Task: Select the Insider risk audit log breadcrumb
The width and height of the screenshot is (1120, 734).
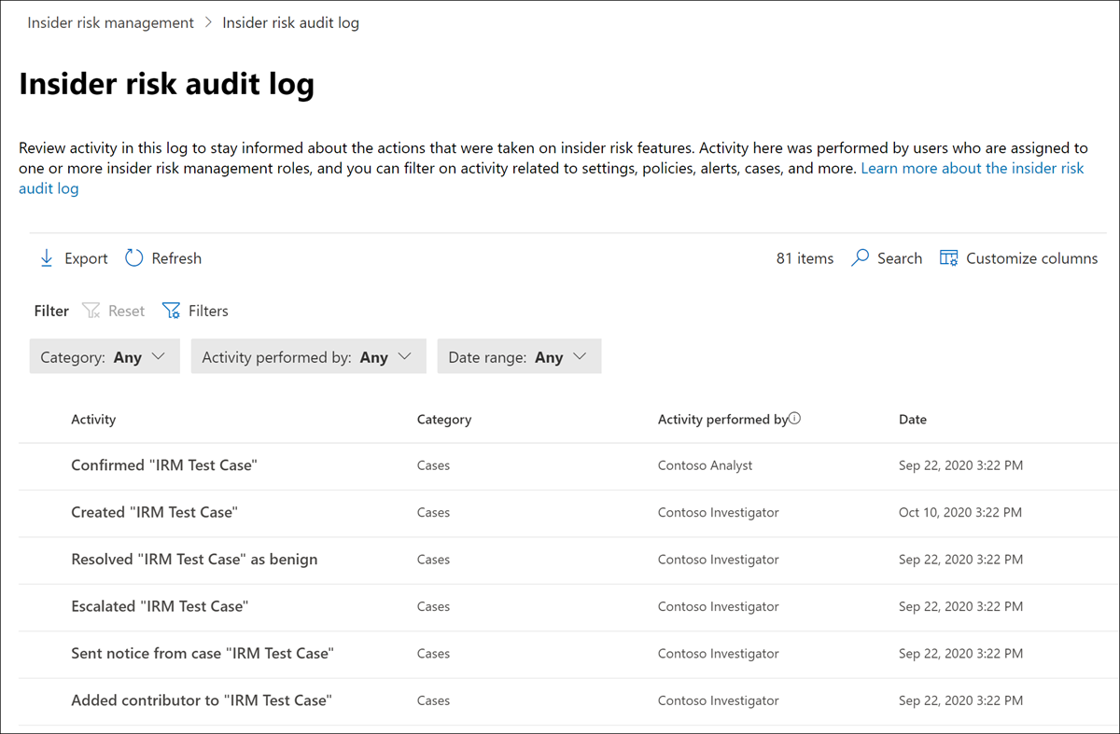Action: click(x=290, y=22)
